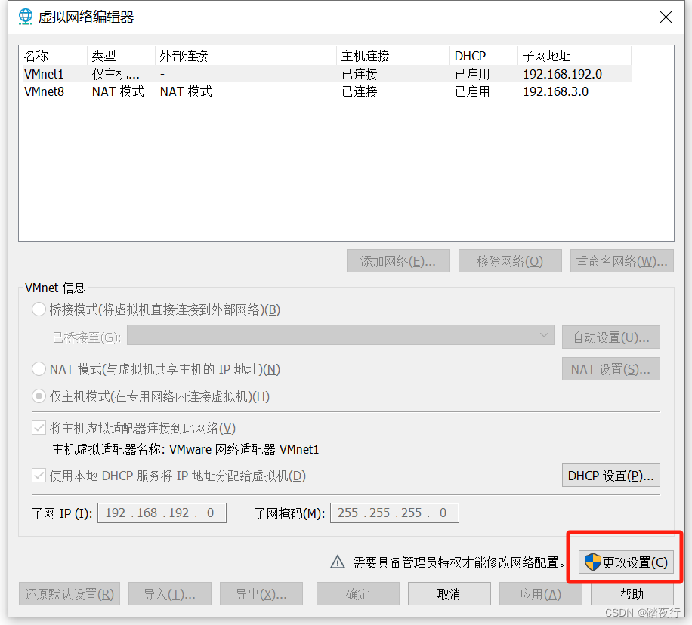Select the VMnet8 row name
The image size is (692, 625).
(44, 92)
